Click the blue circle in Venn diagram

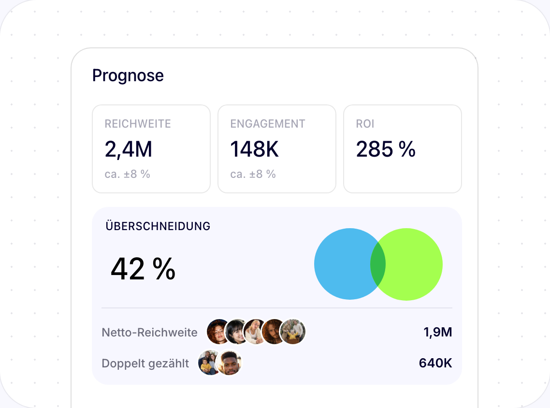click(x=342, y=264)
